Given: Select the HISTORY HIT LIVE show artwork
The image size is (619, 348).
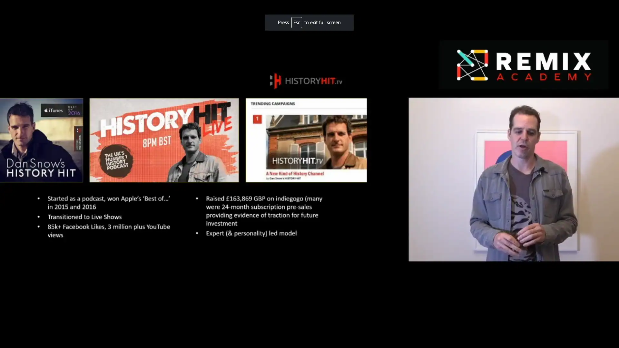Looking at the screenshot, I should pos(164,140).
